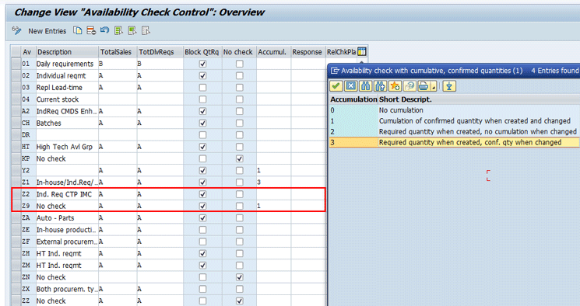580x306 pixels.
Task: Click the TotalSales column header
Action: click(x=118, y=52)
